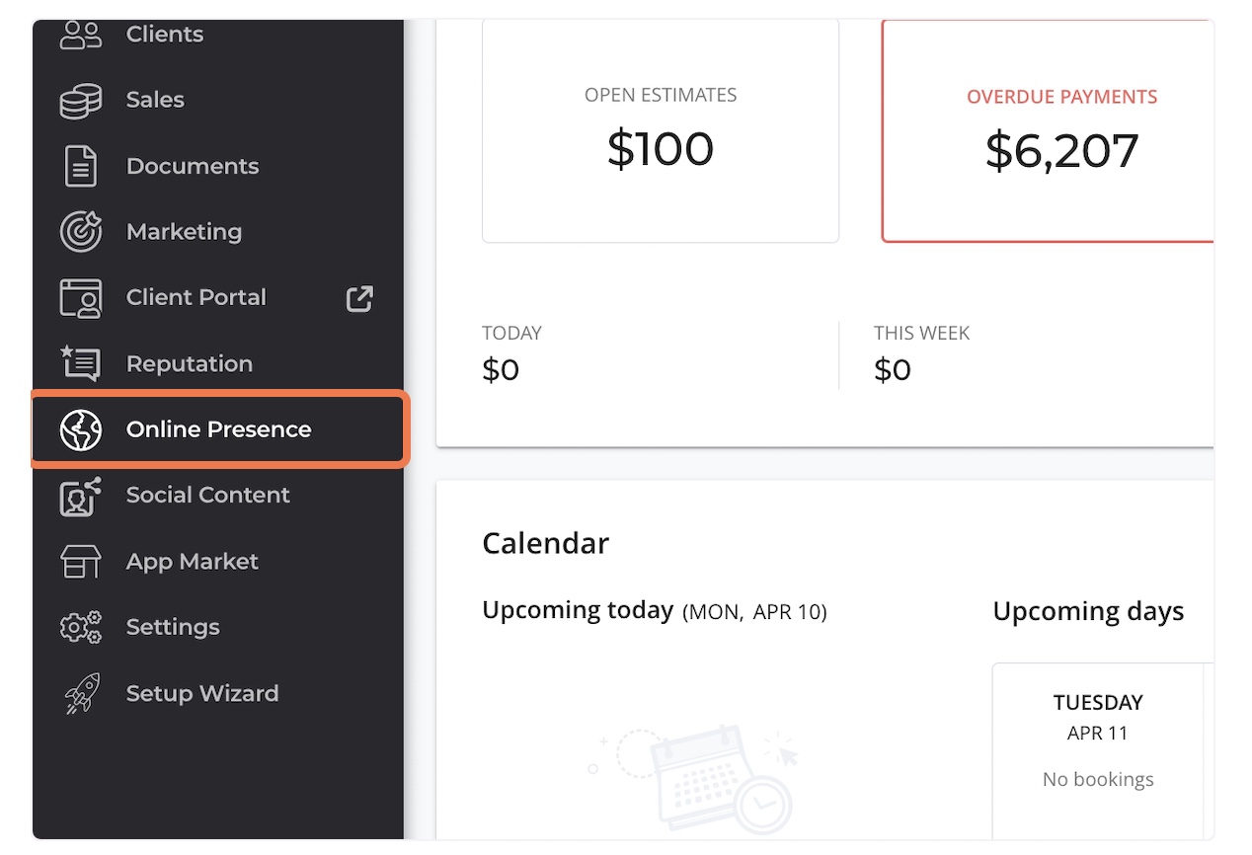Click the Sales coins stack icon

(x=81, y=101)
